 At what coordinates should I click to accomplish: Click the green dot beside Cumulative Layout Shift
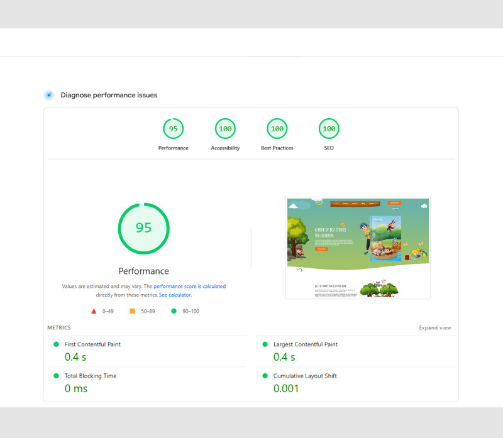tap(265, 376)
